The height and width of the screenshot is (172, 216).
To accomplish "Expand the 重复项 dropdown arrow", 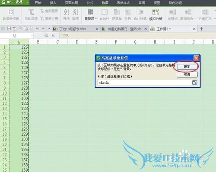I will click(x=96, y=19).
